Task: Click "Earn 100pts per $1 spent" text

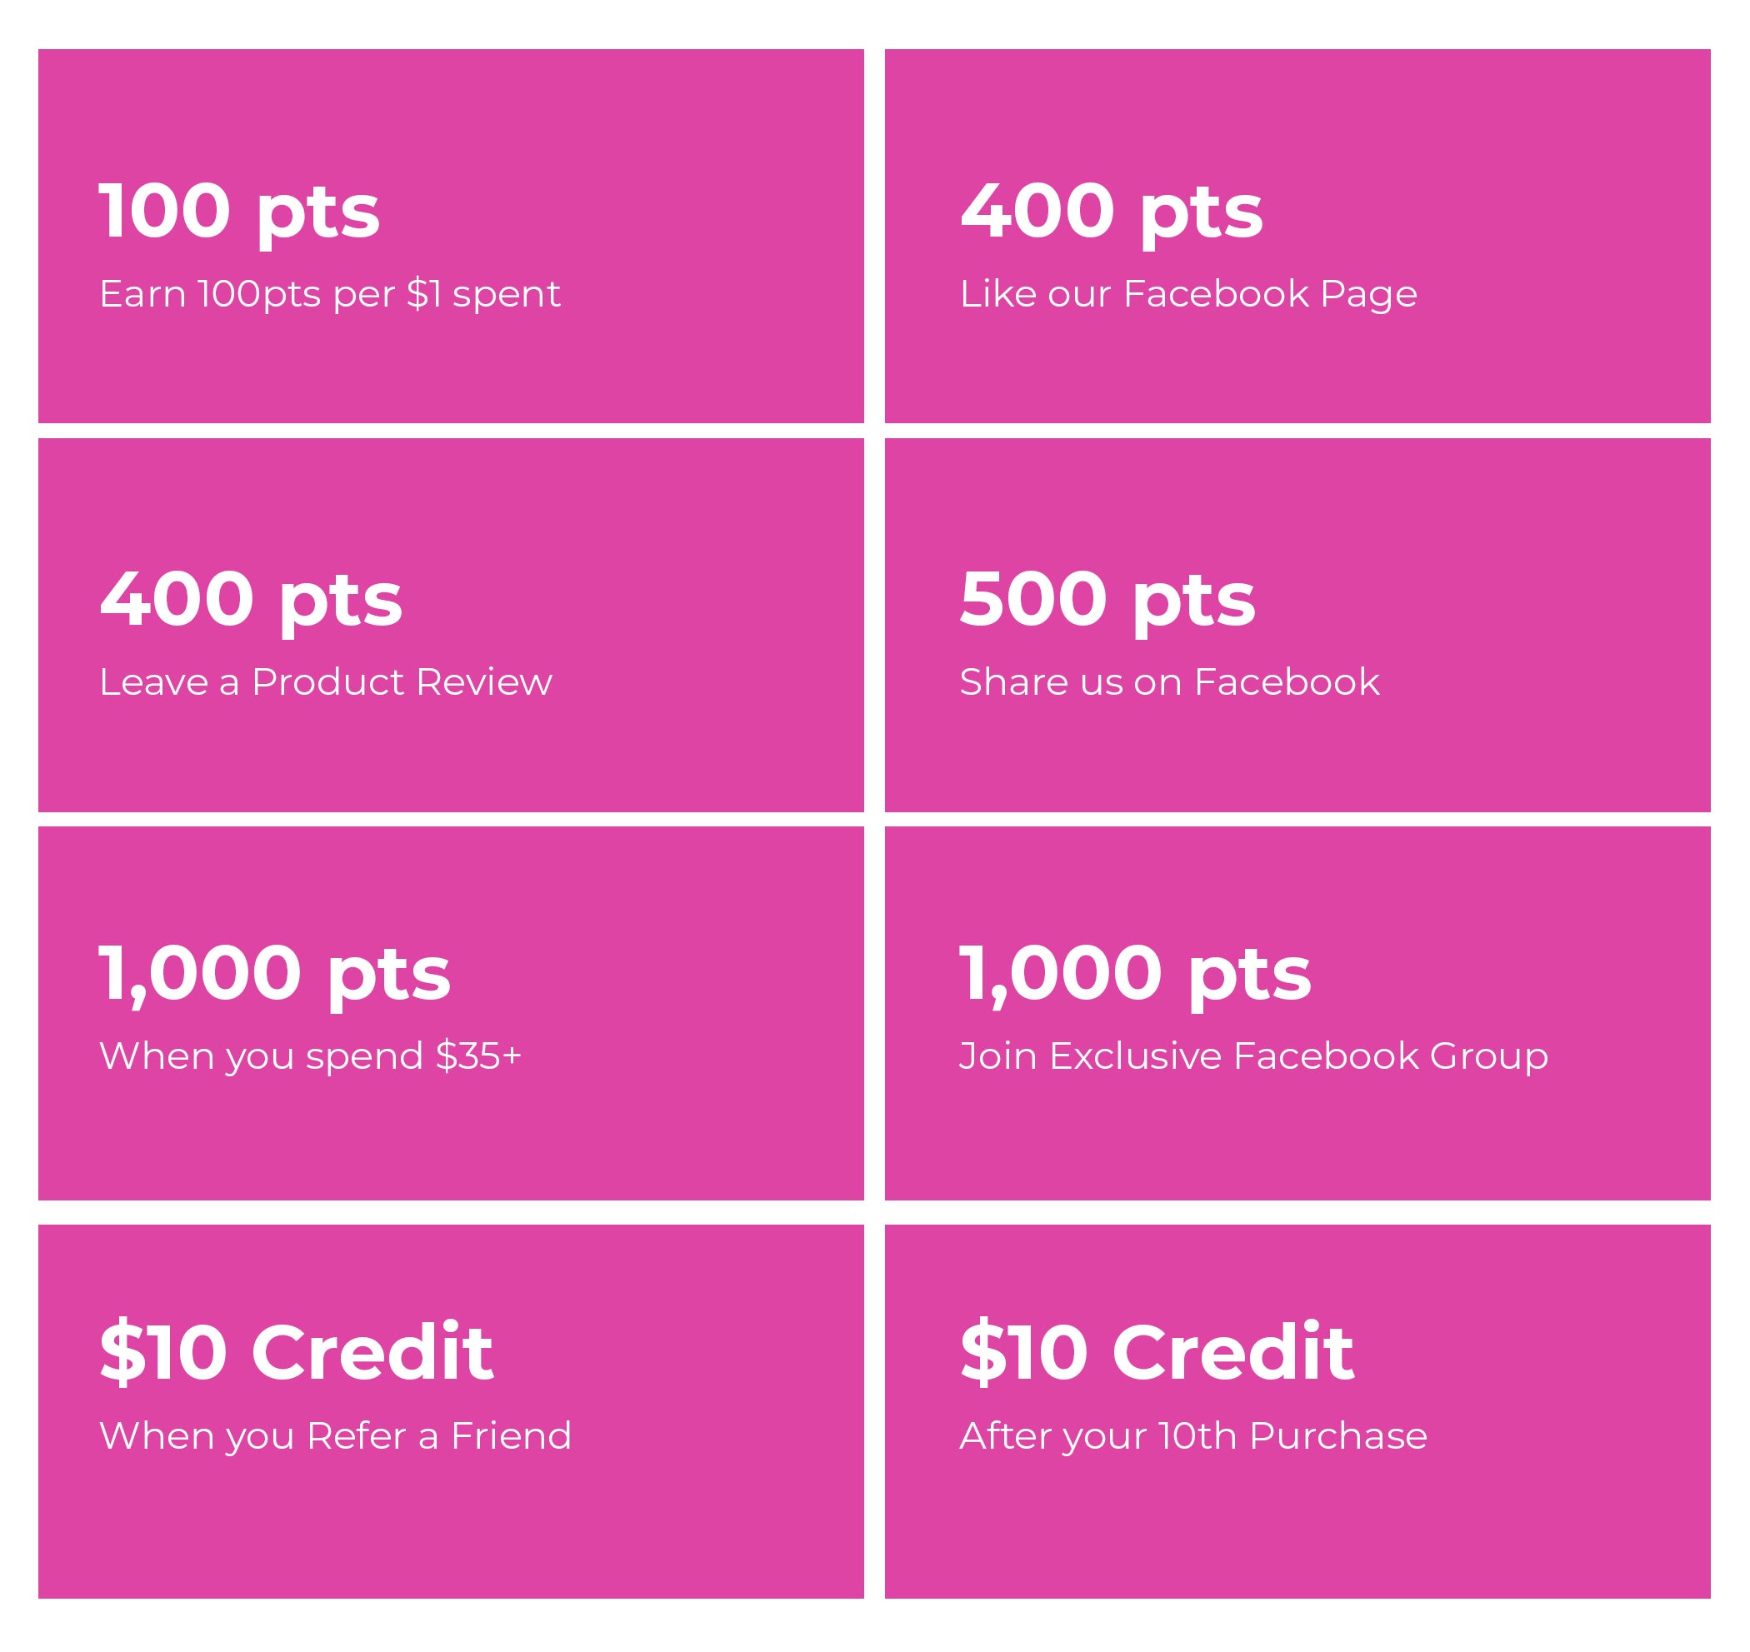Action: tap(329, 294)
